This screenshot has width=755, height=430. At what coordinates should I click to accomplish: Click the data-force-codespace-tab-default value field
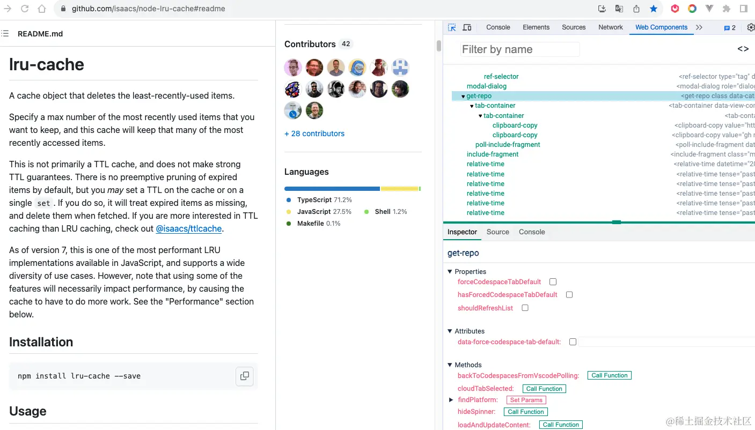tap(666, 342)
